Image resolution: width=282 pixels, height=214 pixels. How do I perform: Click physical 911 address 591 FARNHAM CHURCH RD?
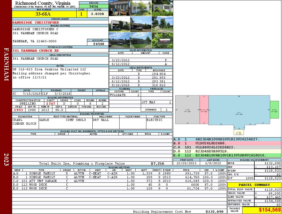(x=35, y=51)
